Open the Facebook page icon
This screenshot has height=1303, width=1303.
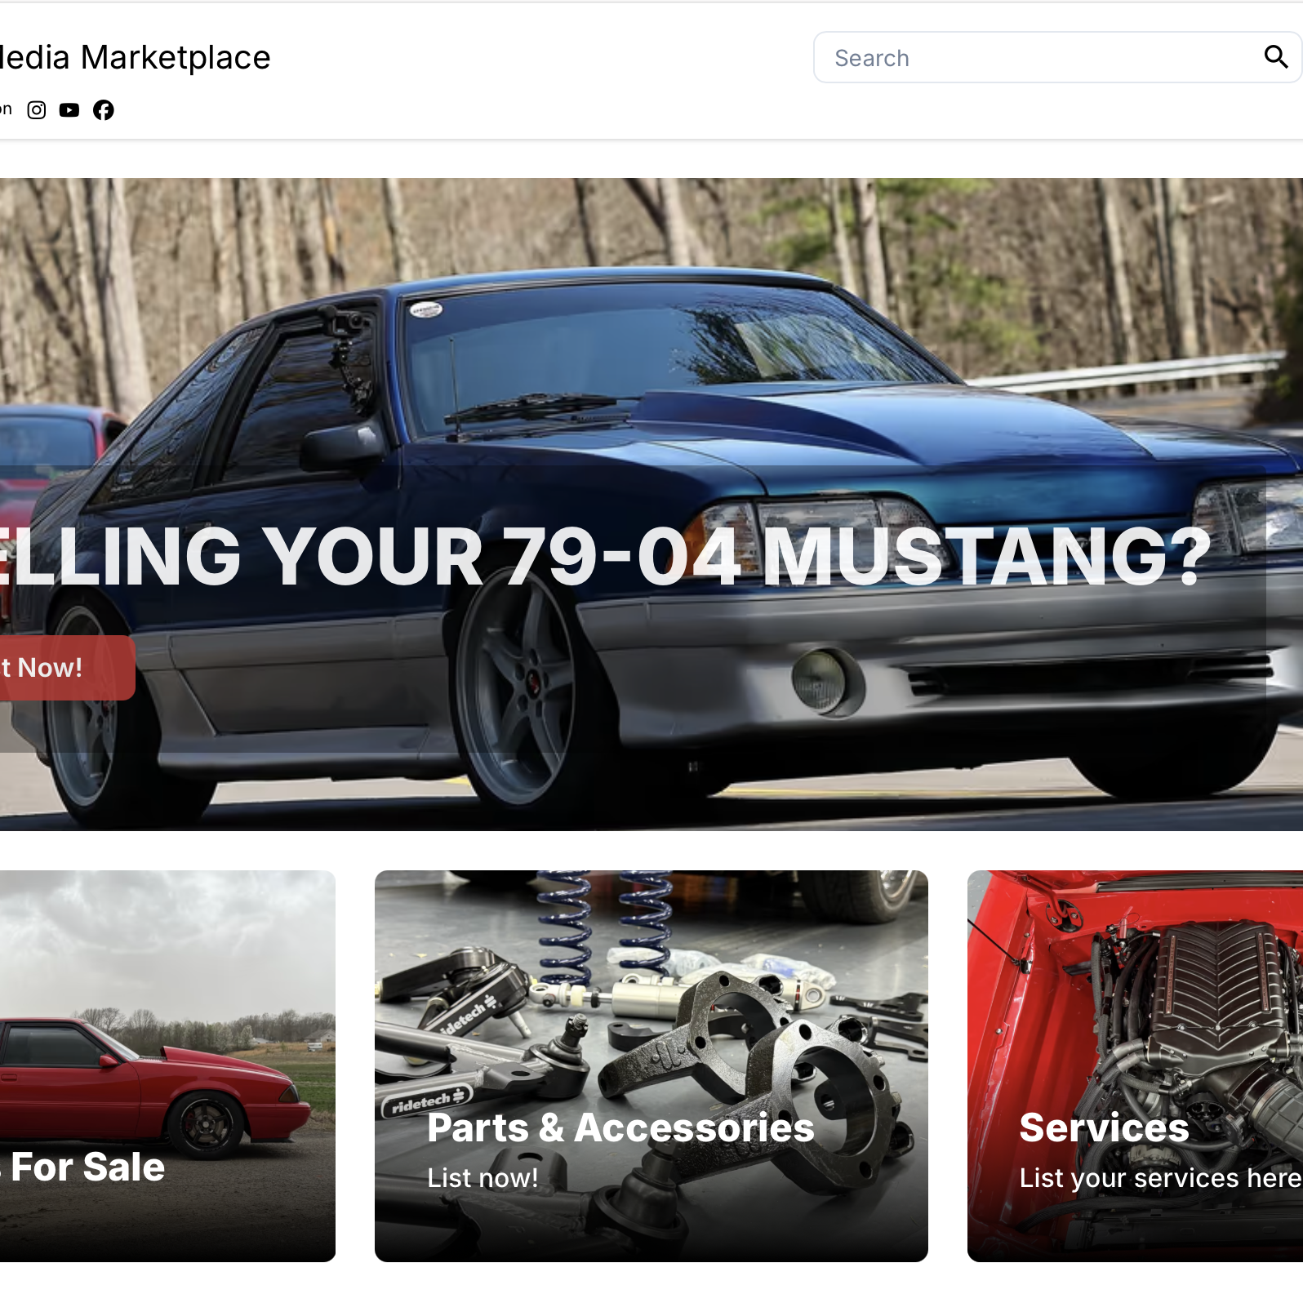pyautogui.click(x=104, y=110)
